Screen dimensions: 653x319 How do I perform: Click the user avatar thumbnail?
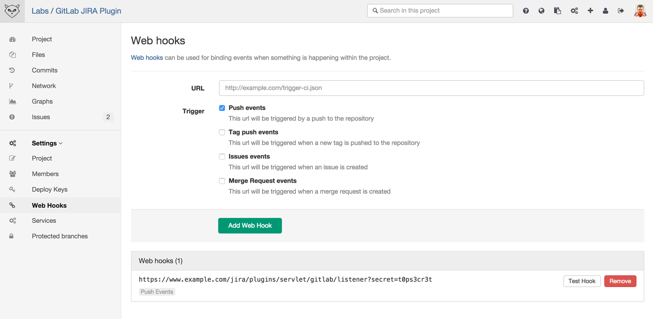tap(641, 11)
